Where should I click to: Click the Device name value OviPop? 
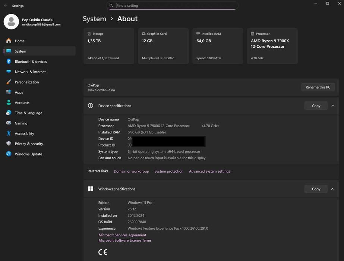tap(133, 119)
